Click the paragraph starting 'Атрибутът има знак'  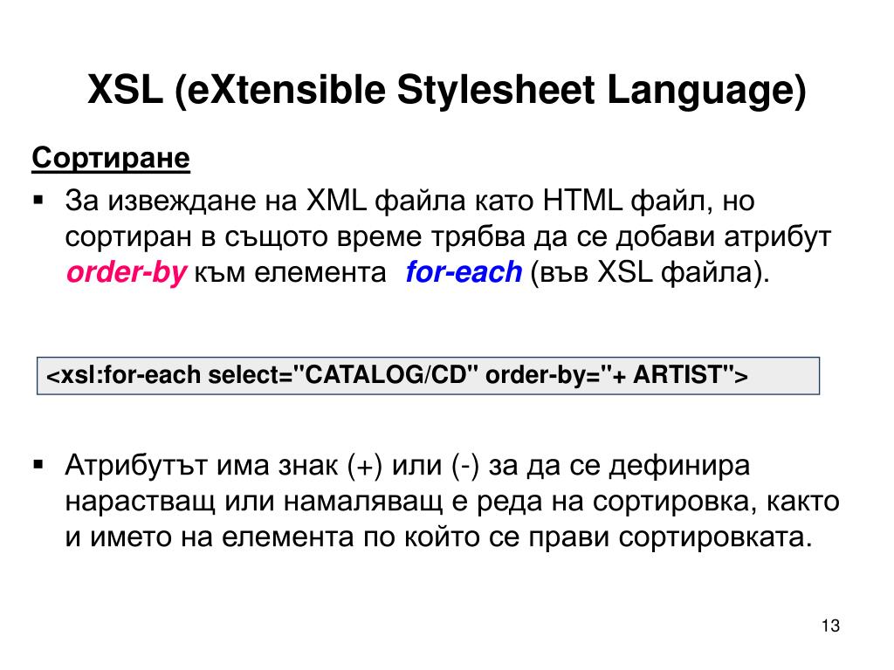(x=452, y=502)
